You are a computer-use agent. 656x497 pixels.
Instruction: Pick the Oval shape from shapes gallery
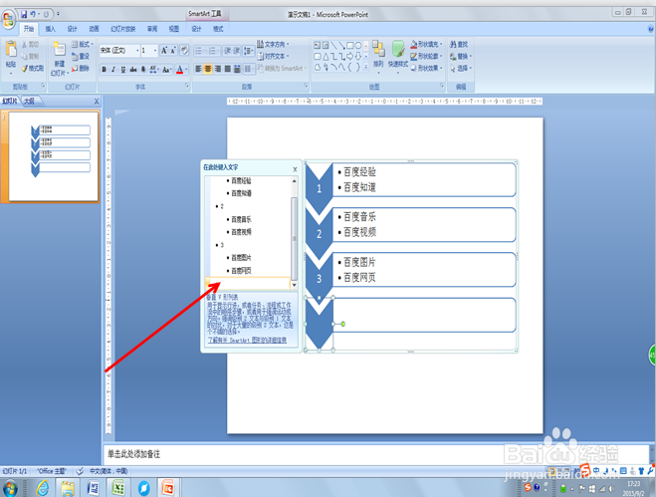[x=358, y=45]
